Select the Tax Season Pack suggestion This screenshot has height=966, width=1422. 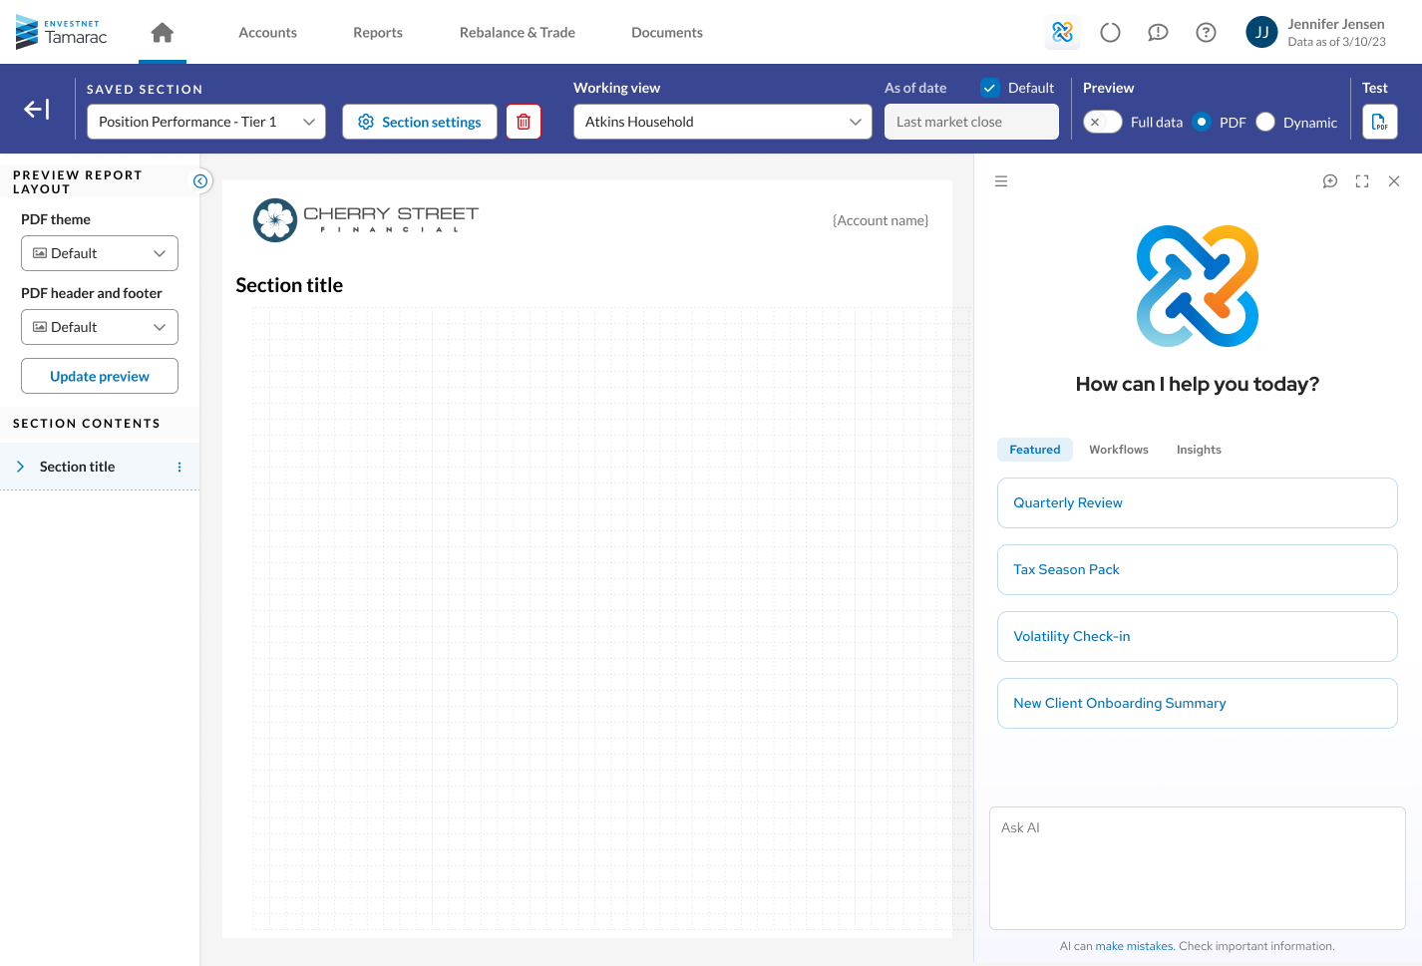coord(1198,569)
